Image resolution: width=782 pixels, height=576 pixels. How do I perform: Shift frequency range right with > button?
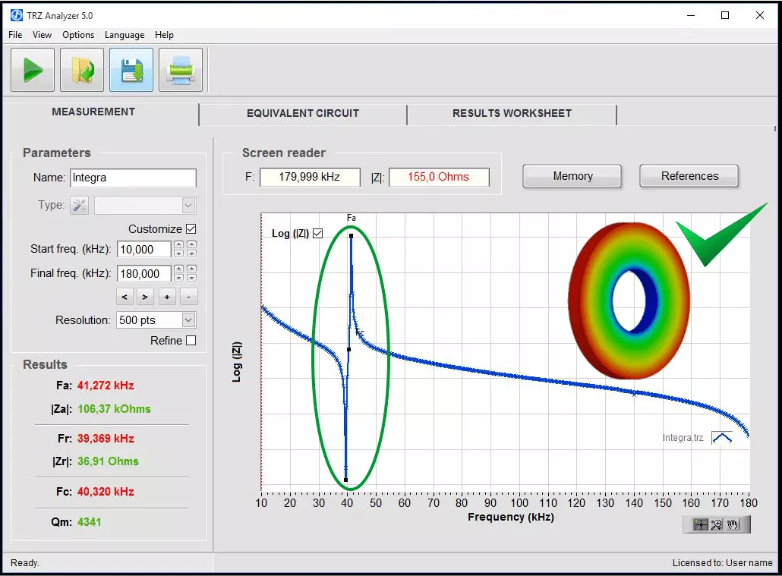coord(145,297)
